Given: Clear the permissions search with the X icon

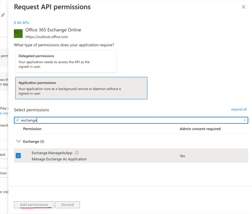Looking at the screenshot, I should click(x=245, y=120).
